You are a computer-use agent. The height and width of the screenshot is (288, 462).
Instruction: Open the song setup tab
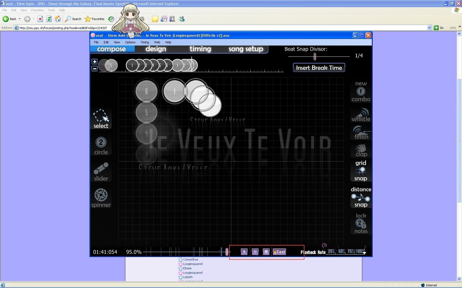point(246,49)
